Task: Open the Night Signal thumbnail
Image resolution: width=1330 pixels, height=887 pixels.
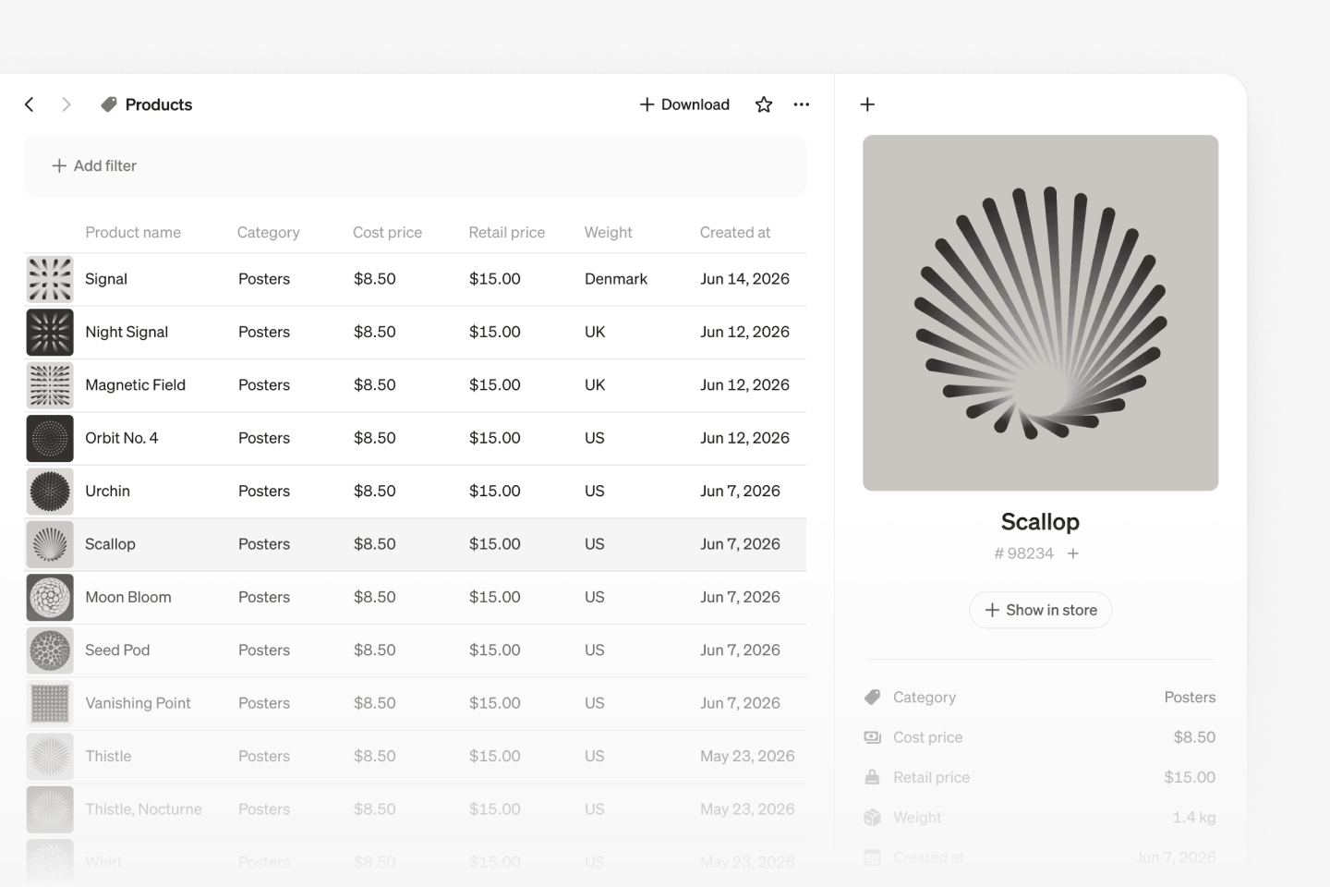Action: tap(50, 333)
